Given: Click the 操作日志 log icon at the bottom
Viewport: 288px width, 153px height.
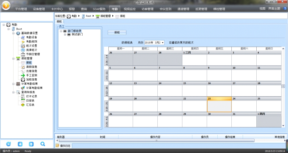Looking at the screenshot, I should pos(58,146).
